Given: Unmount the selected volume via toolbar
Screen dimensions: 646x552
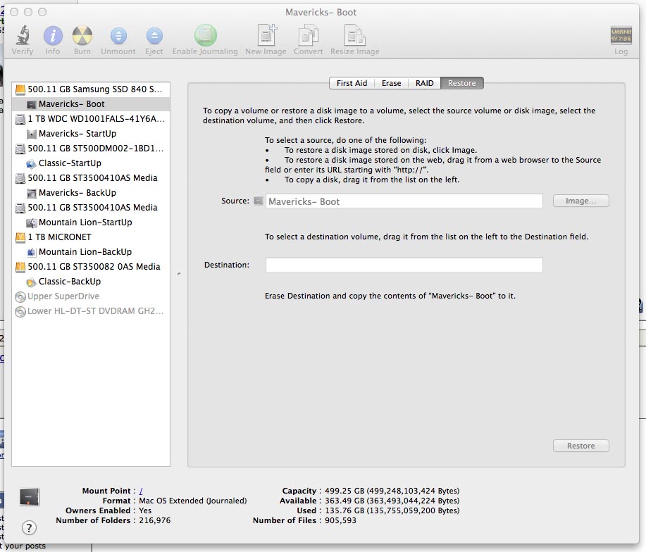Looking at the screenshot, I should (118, 36).
